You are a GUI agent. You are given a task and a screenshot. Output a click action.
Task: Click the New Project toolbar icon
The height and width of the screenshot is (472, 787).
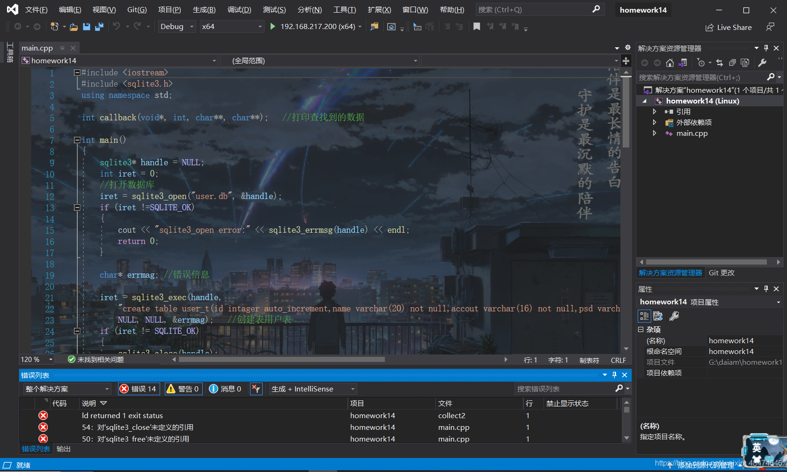(54, 27)
